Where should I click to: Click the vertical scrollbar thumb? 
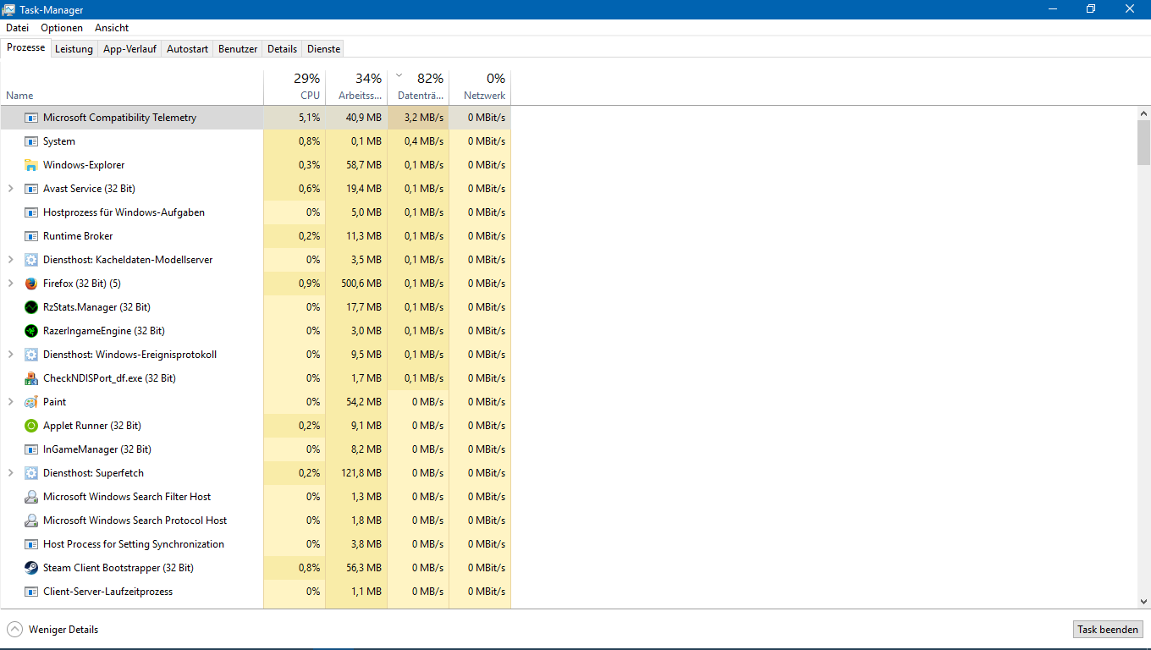[x=1143, y=142]
